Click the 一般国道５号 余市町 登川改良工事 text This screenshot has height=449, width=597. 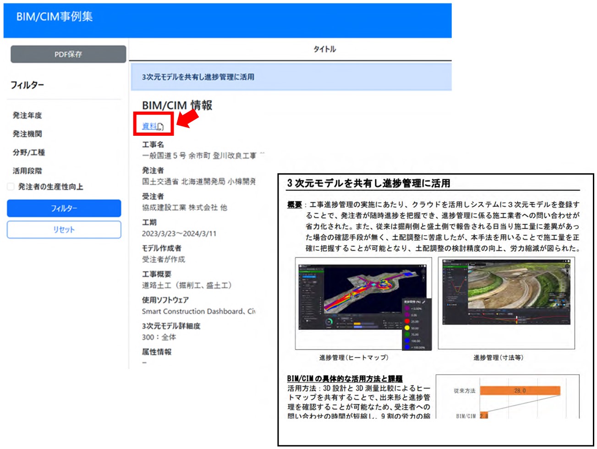[x=199, y=156]
